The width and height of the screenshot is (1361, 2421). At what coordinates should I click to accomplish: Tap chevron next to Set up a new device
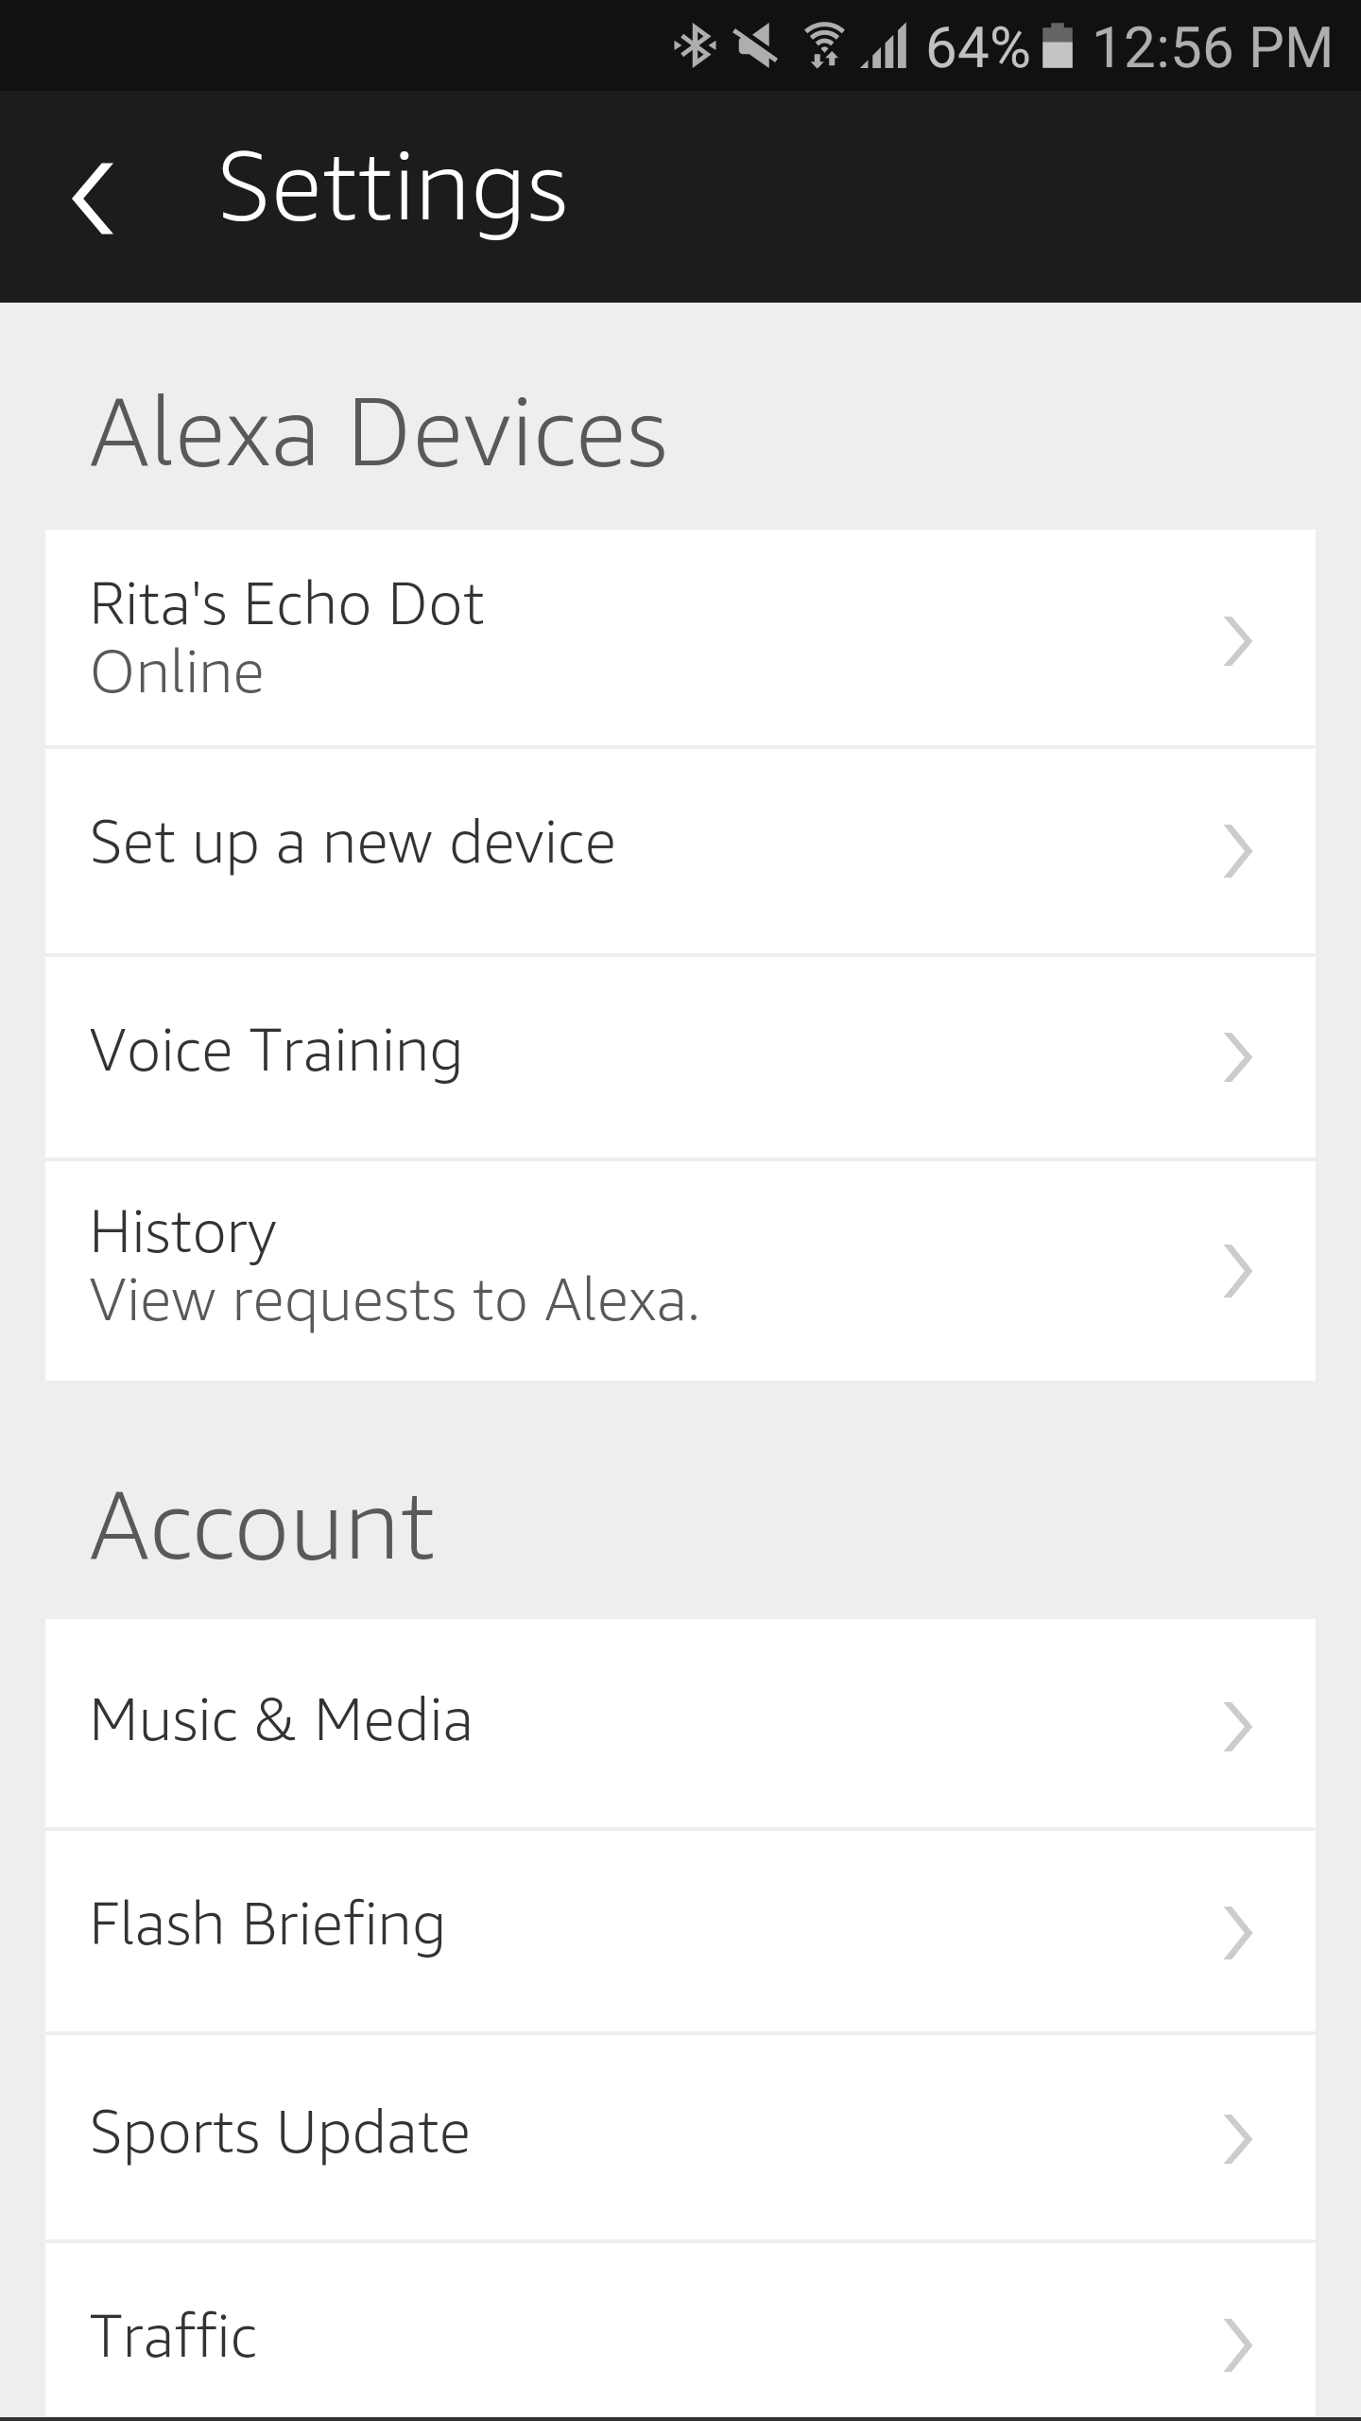click(x=1237, y=851)
